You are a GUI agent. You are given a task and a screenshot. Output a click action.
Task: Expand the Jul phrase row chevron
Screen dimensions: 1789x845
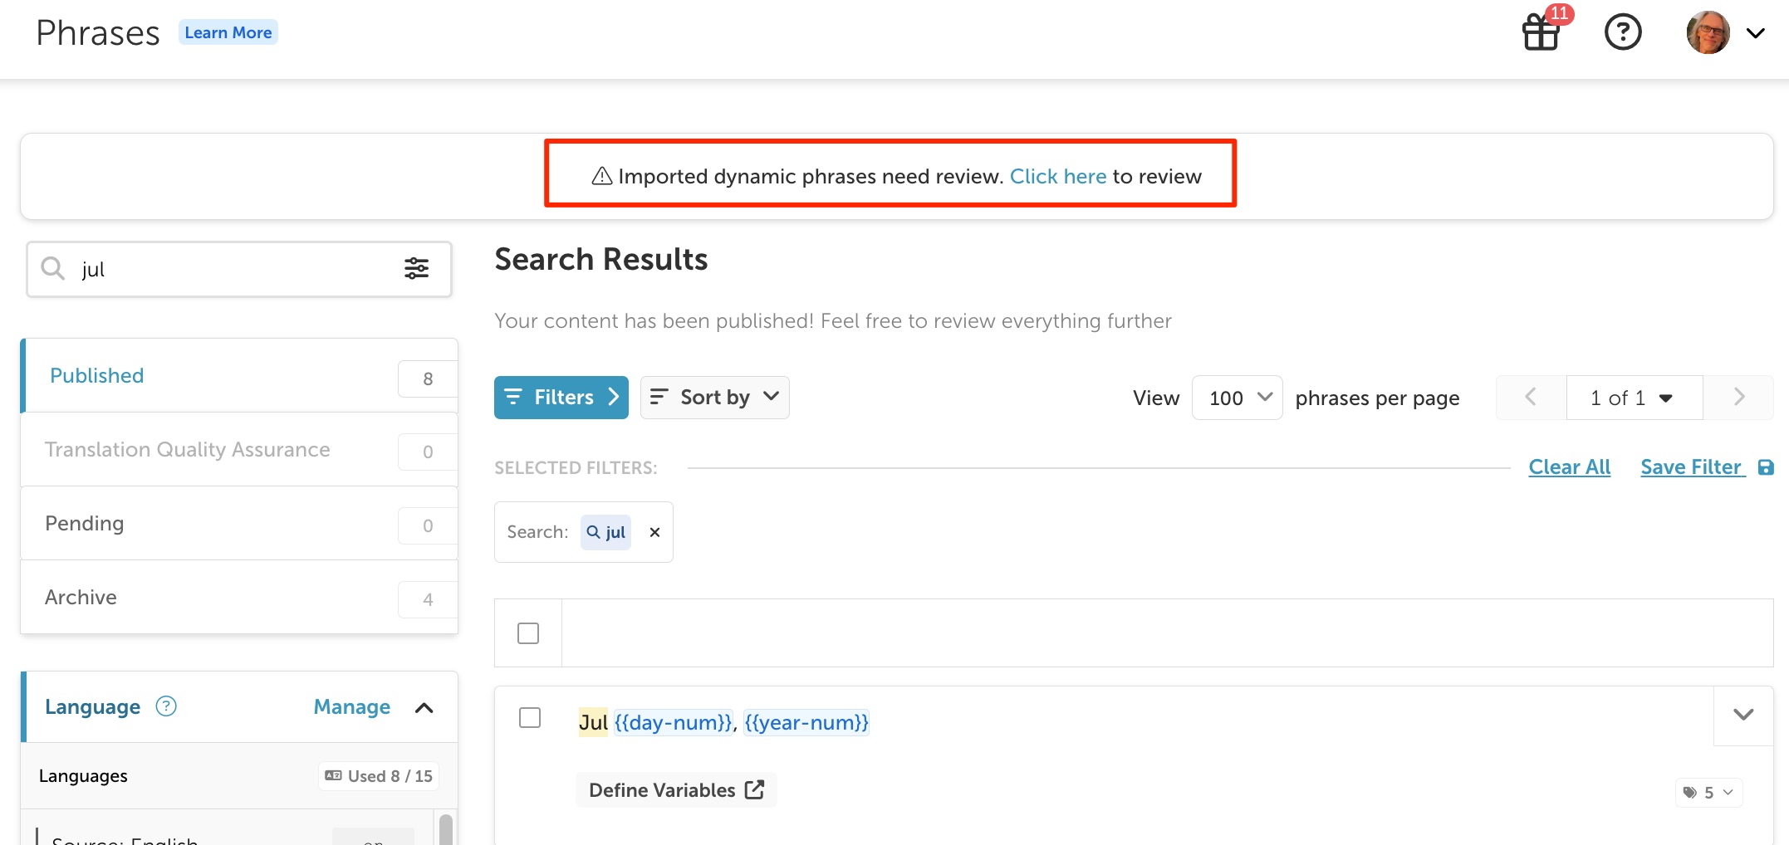pyautogui.click(x=1743, y=715)
